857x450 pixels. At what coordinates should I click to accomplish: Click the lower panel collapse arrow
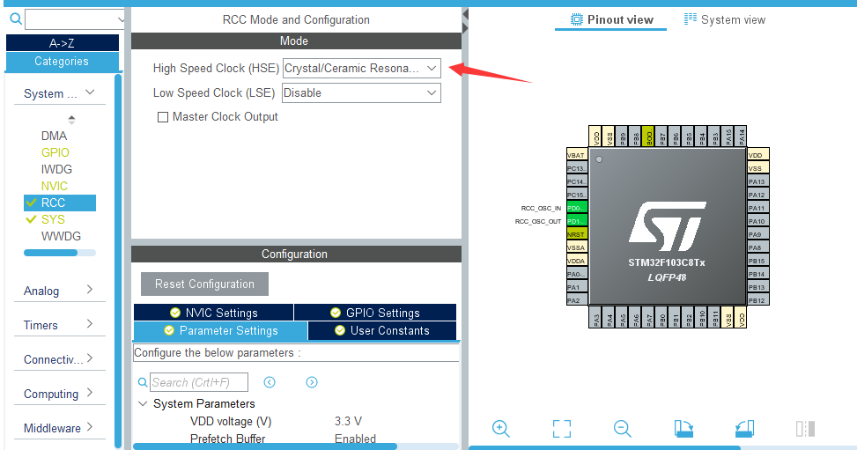[465, 27]
